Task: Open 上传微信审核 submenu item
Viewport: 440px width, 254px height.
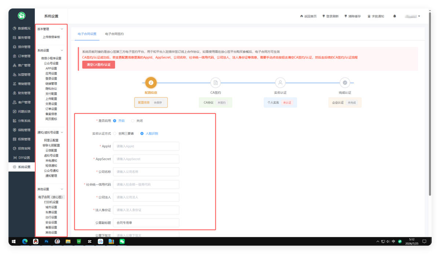Action: 51,37
